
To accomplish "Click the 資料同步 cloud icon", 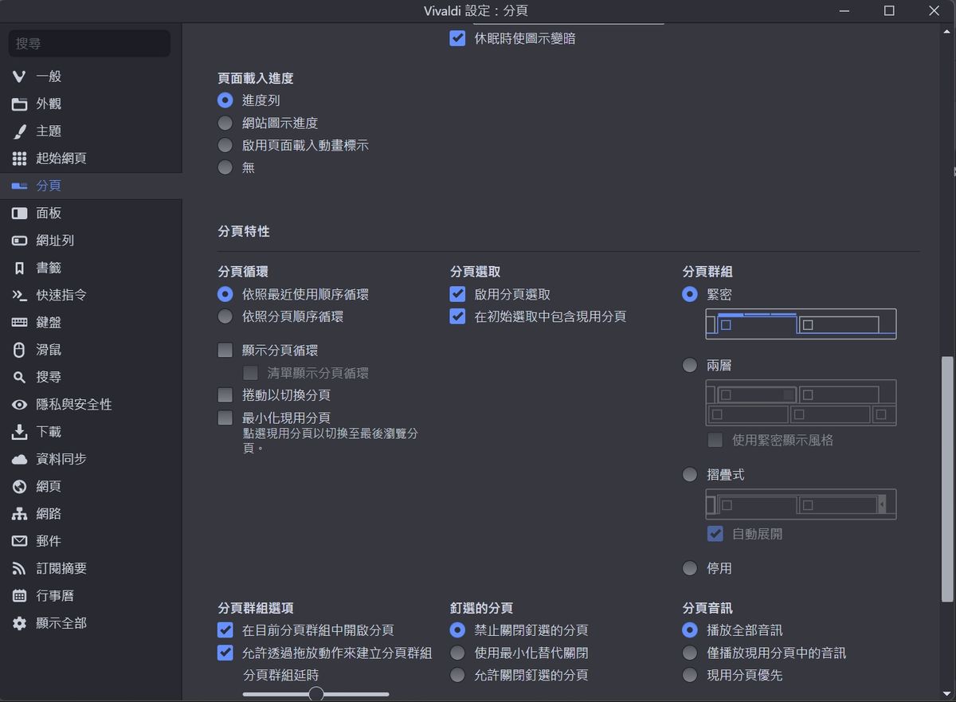I will [x=20, y=459].
